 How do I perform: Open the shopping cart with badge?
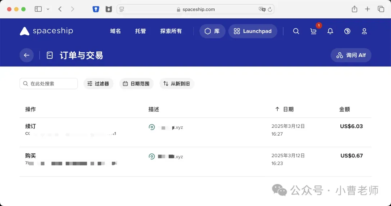click(314, 31)
